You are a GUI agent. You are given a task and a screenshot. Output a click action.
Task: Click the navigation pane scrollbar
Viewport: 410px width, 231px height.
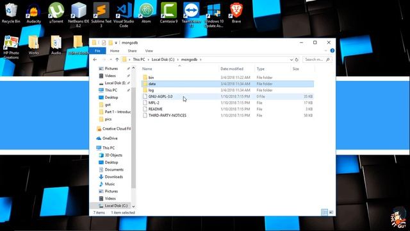[134, 137]
